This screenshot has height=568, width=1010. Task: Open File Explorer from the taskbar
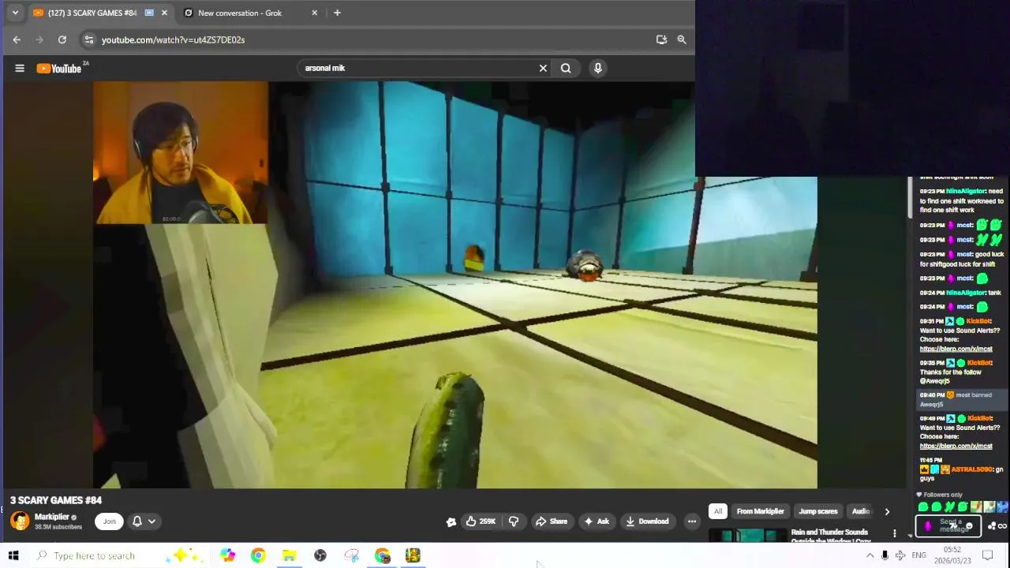(x=289, y=555)
